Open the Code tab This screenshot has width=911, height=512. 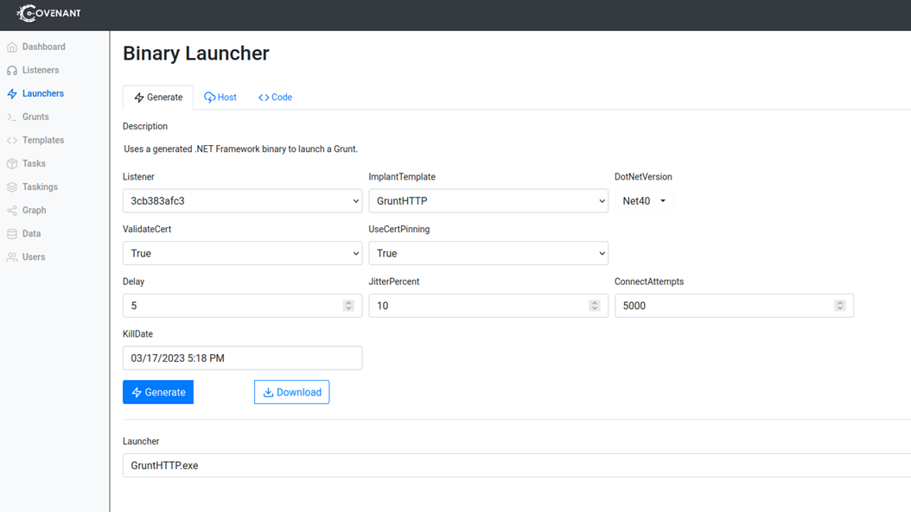click(x=275, y=97)
